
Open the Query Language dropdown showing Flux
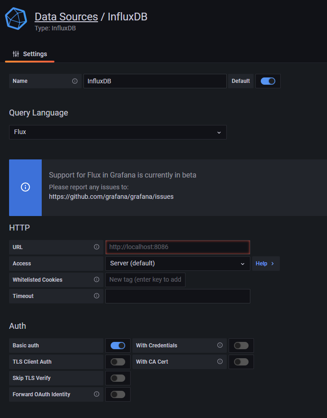click(118, 132)
